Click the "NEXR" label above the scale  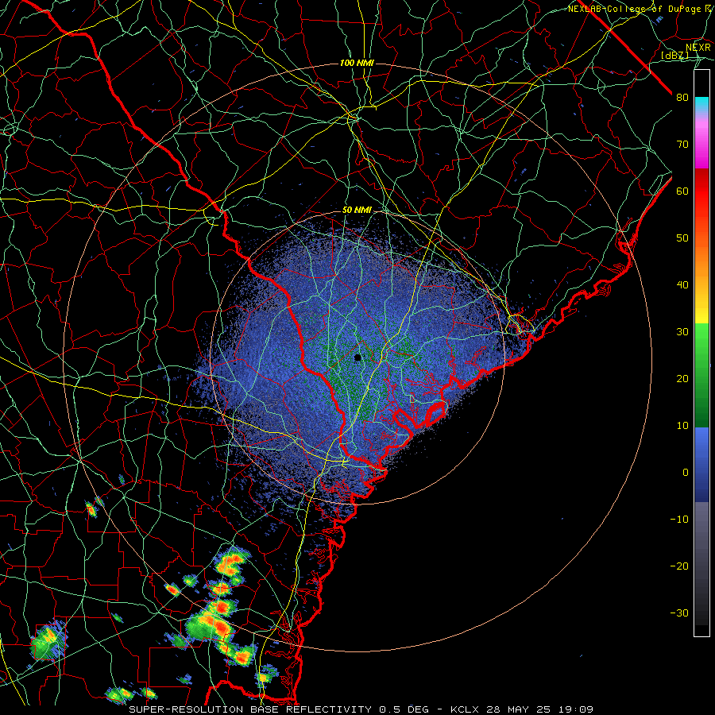(698, 48)
